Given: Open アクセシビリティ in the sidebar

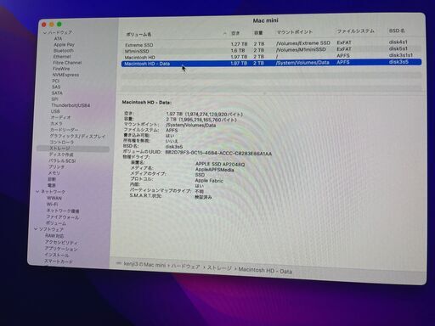Looking at the screenshot, I should [61, 242].
